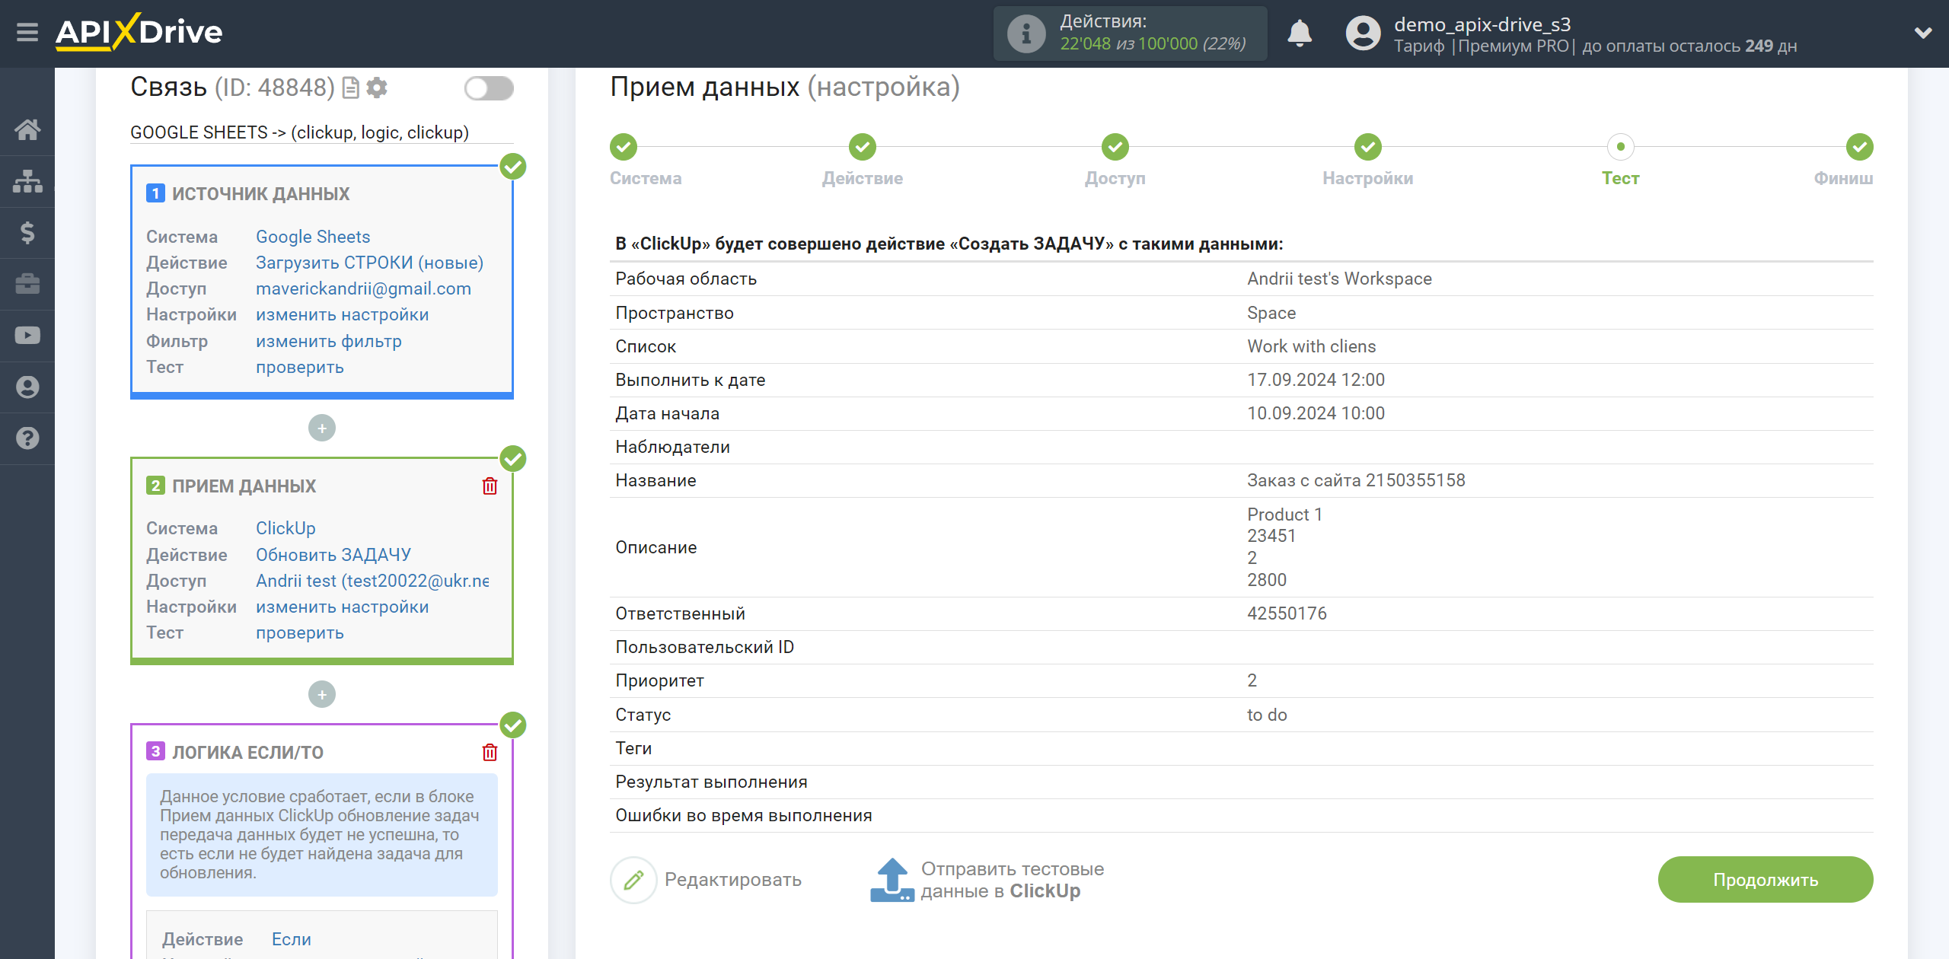The width and height of the screenshot is (1949, 959).
Task: Add step with plus below ИСТОЧНИК ДАННЫХ
Action: (322, 429)
